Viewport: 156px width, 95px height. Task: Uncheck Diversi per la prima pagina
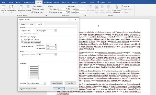pyautogui.click(x=23, y=42)
